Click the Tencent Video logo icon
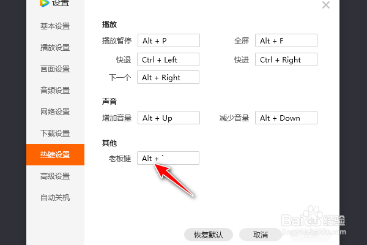The width and height of the screenshot is (367, 245). click(x=44, y=3)
